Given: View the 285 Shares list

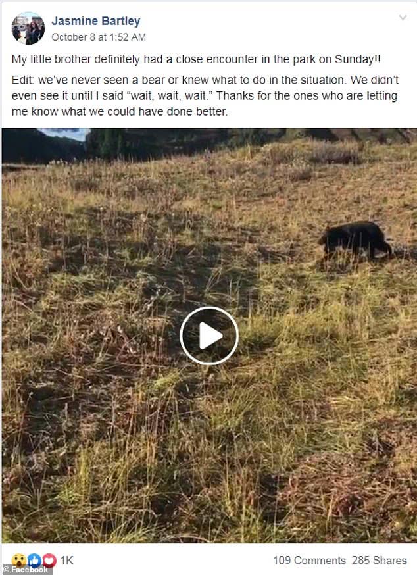Looking at the screenshot, I should coord(380,561).
